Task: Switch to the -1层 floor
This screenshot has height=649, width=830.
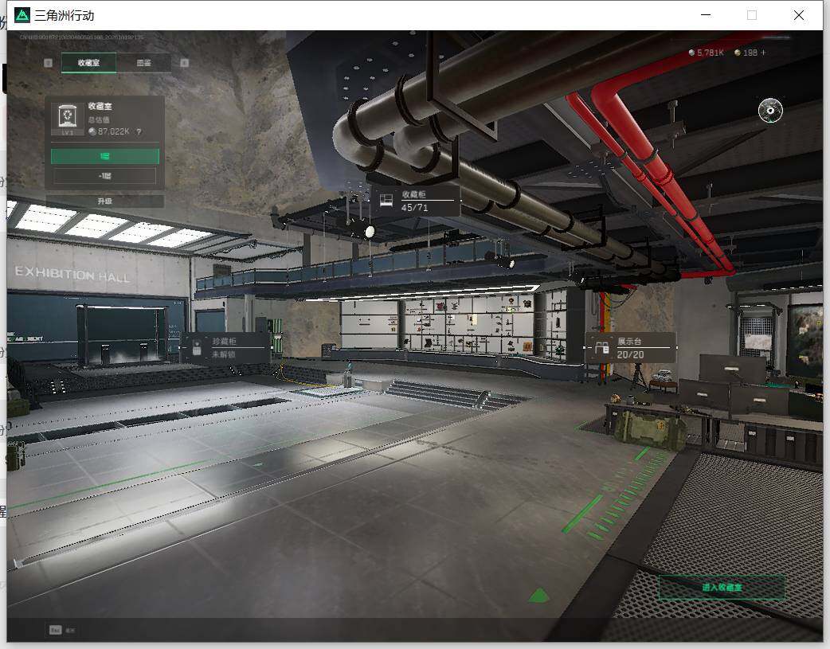Action: click(105, 176)
